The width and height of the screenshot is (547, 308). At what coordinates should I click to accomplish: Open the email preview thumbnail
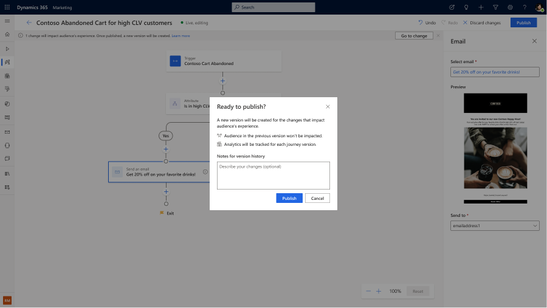pos(495,148)
